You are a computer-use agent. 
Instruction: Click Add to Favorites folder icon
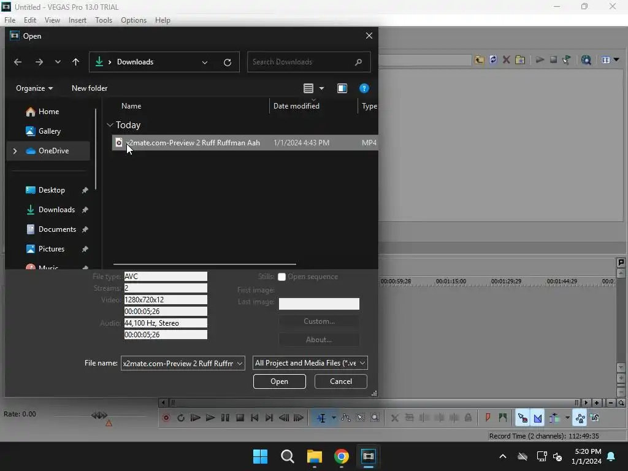click(x=520, y=60)
